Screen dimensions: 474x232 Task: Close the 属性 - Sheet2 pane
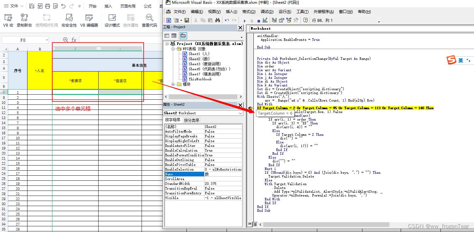point(240,105)
